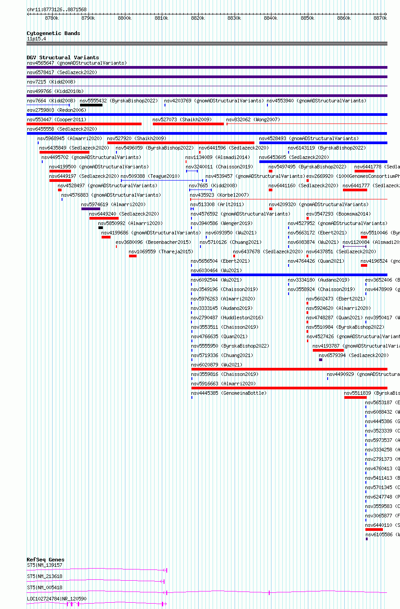Select nsv5968945 Almarri2020 label
The width and height of the screenshot is (400, 609).
70,138
